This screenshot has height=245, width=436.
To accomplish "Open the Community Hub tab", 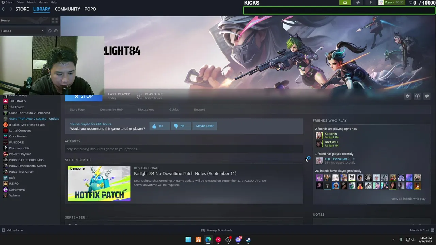I will (x=111, y=110).
